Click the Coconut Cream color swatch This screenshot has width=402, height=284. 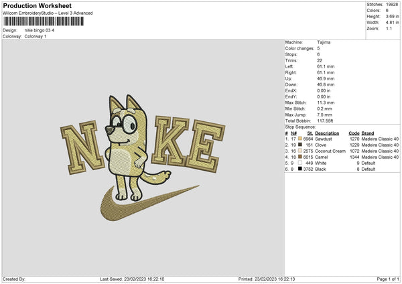300,151
